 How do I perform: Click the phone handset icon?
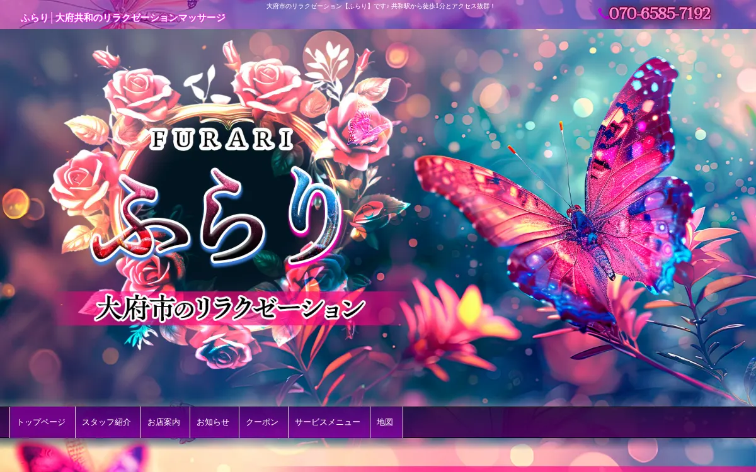pyautogui.click(x=602, y=14)
